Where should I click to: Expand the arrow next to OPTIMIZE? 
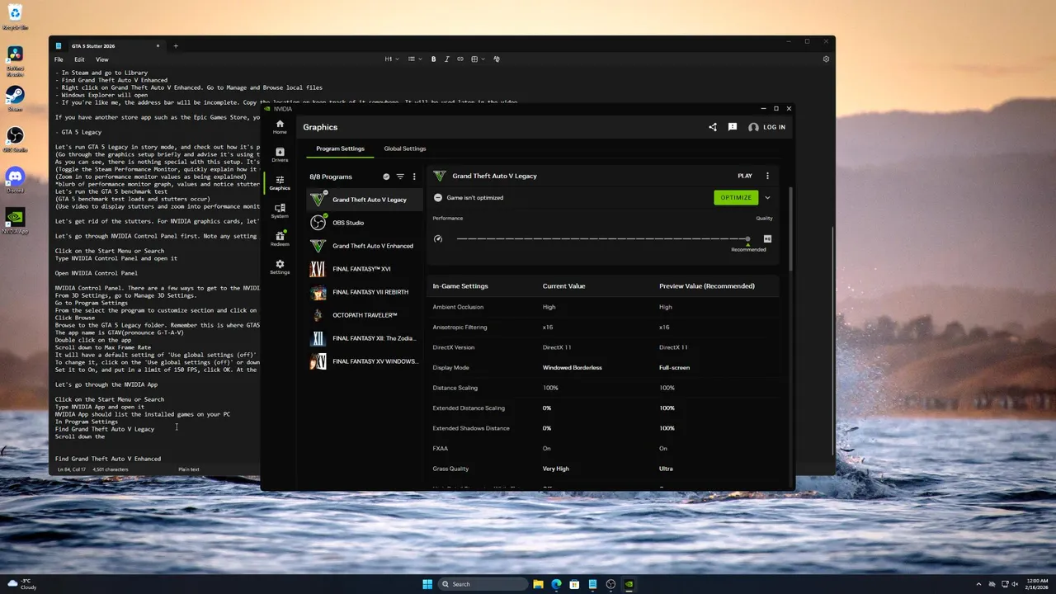click(767, 198)
